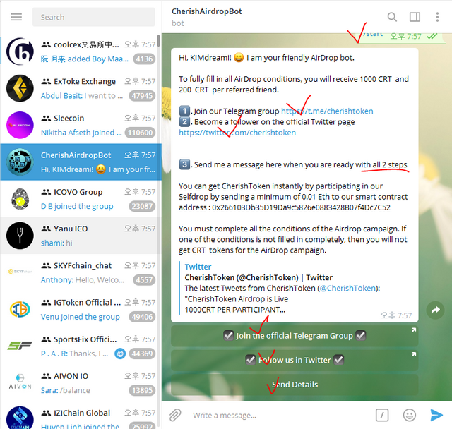Click the IGToken Official avatar
Screen dimensions: 452x429
[20, 310]
